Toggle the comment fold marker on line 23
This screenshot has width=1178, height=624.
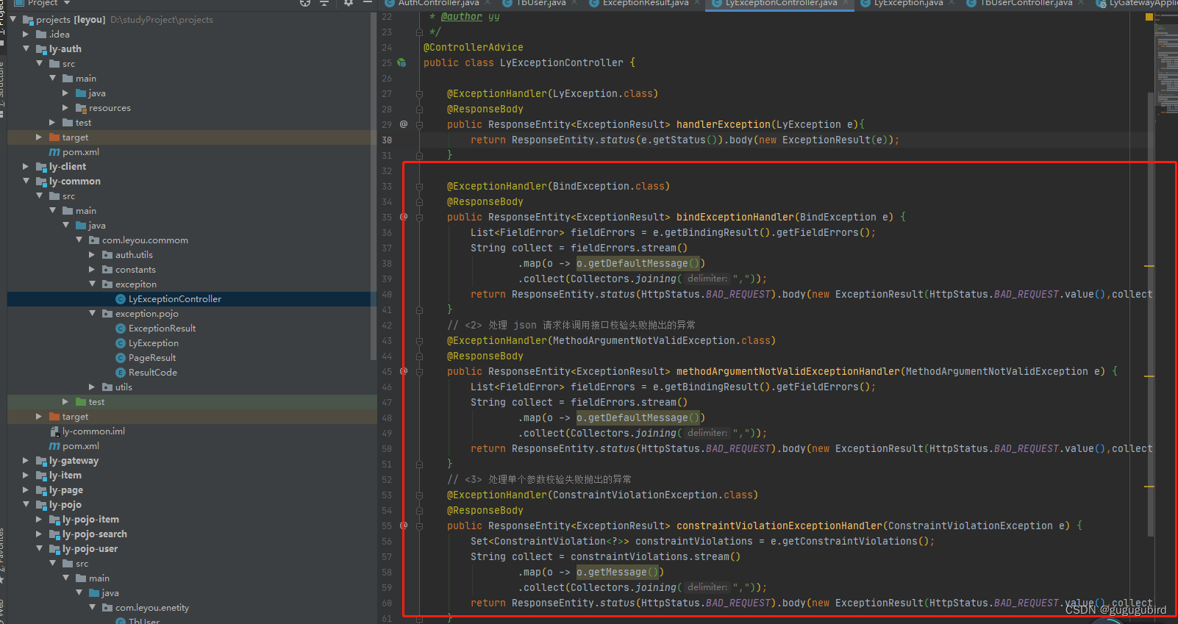419,32
